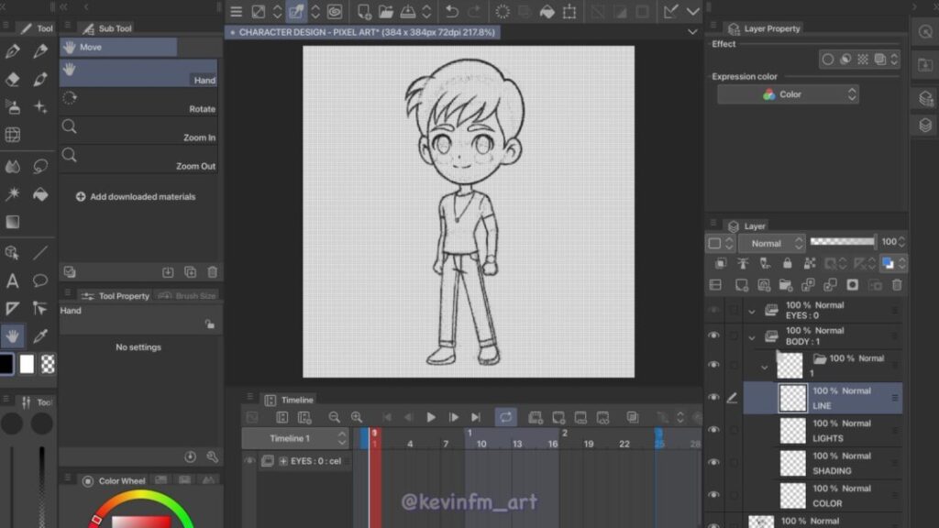Open the Expression color dropdown
This screenshot has width=939, height=528.
pyautogui.click(x=788, y=94)
